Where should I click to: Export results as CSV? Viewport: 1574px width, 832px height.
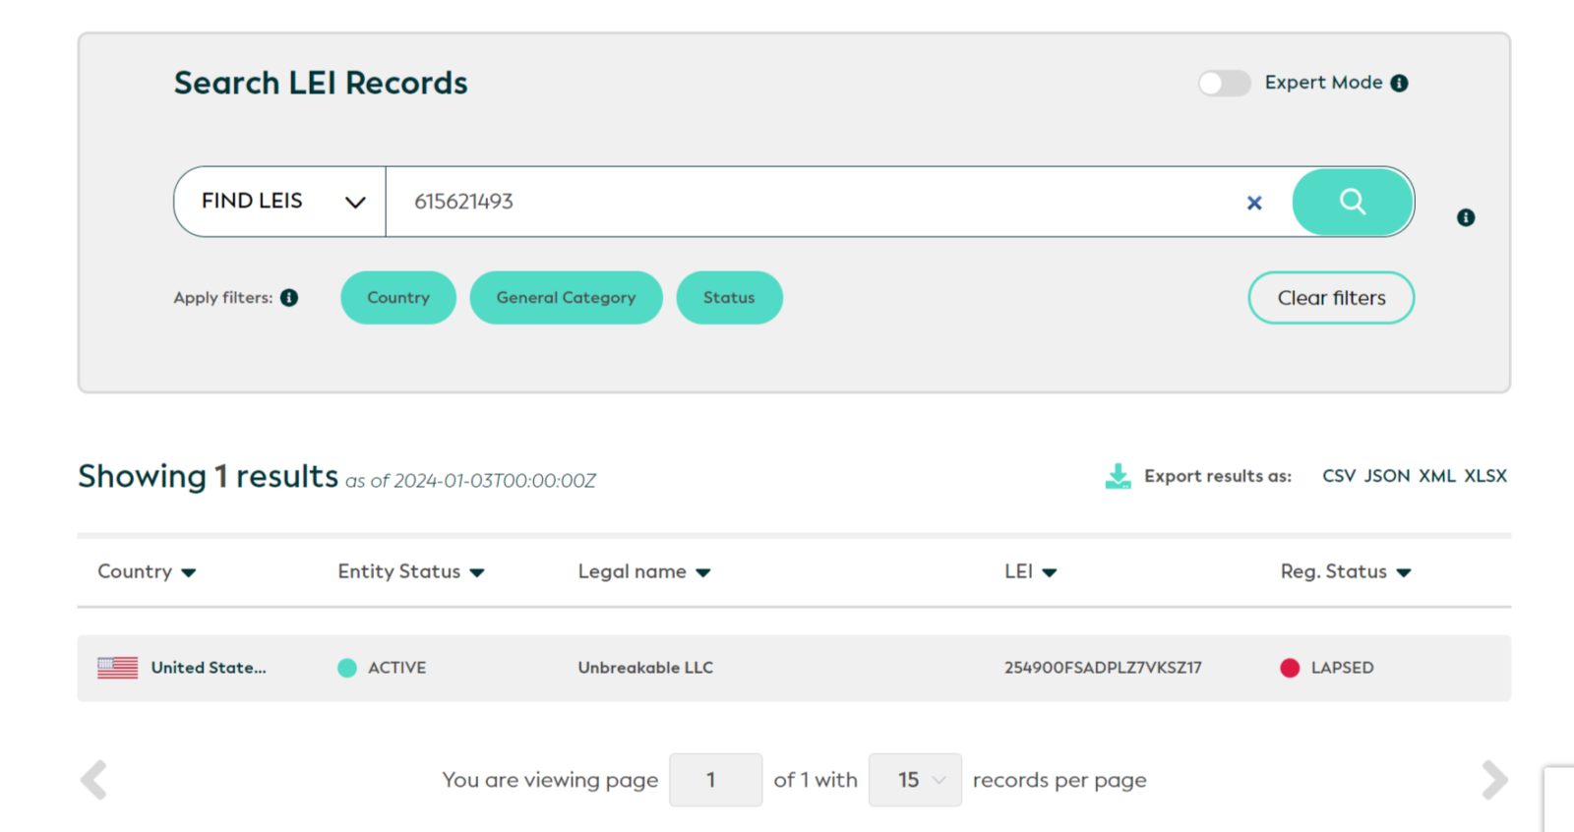[x=1339, y=476]
